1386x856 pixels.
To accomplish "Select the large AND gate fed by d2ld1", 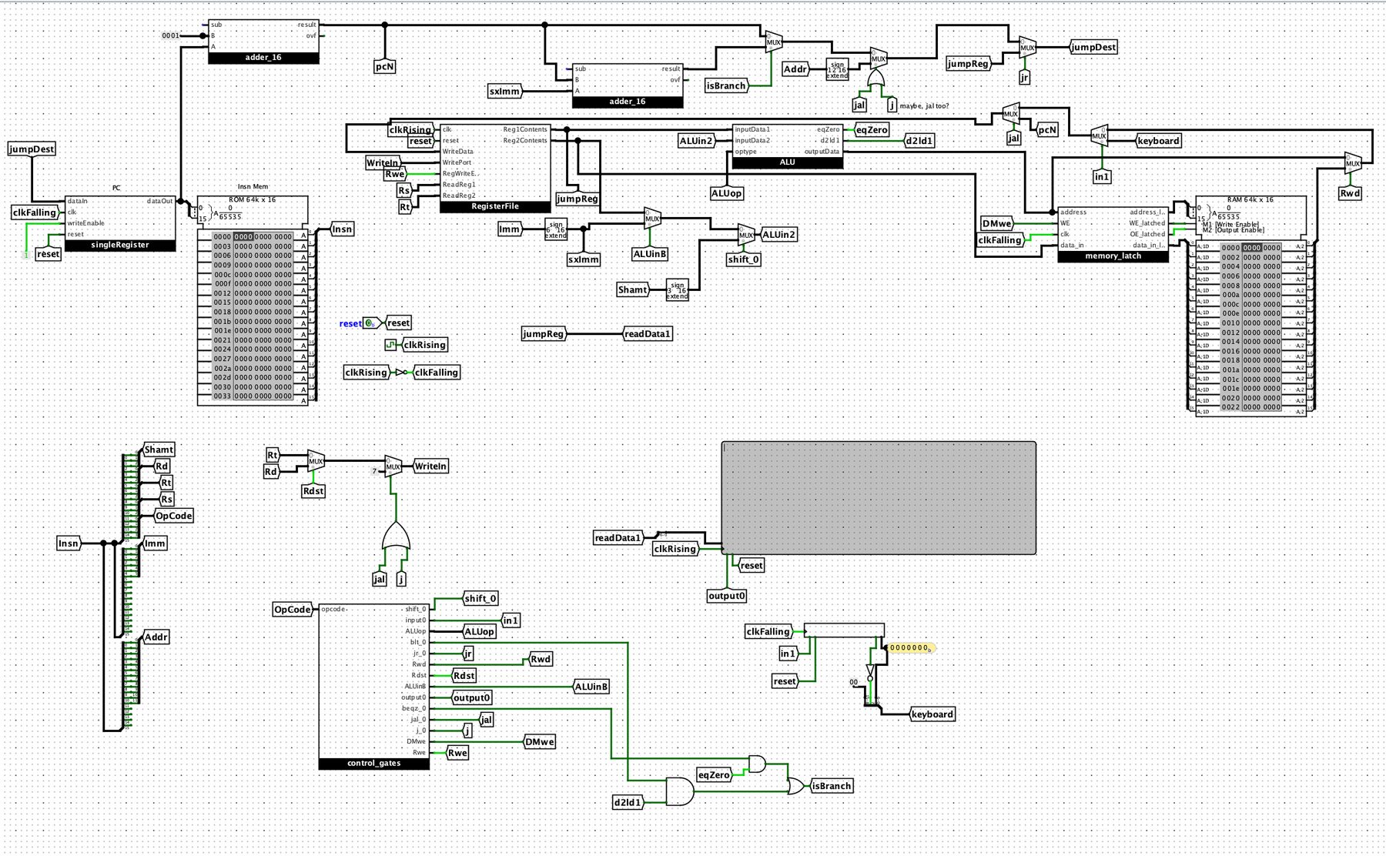I will click(679, 791).
